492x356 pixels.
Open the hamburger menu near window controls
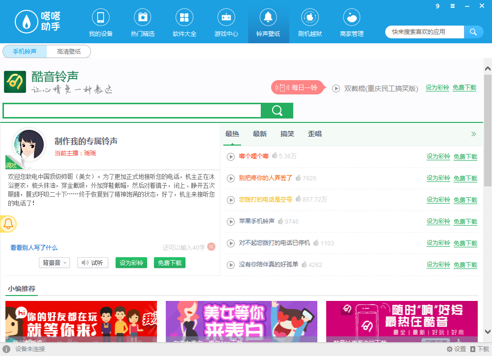point(452,6)
